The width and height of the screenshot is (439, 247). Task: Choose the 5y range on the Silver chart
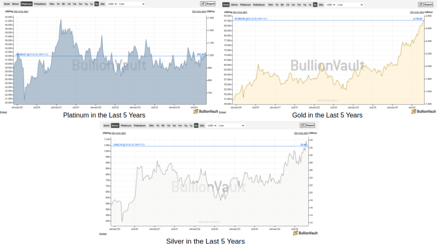(x=196, y=126)
